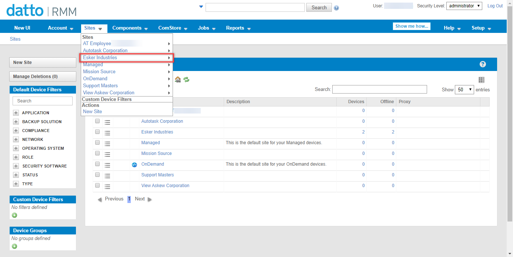
Task: Click the datto RMM logo
Action: coord(41,10)
